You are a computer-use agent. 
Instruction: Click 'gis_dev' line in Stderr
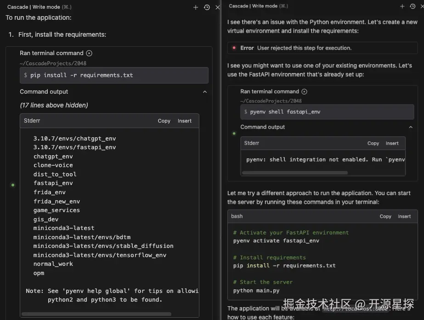(45, 219)
